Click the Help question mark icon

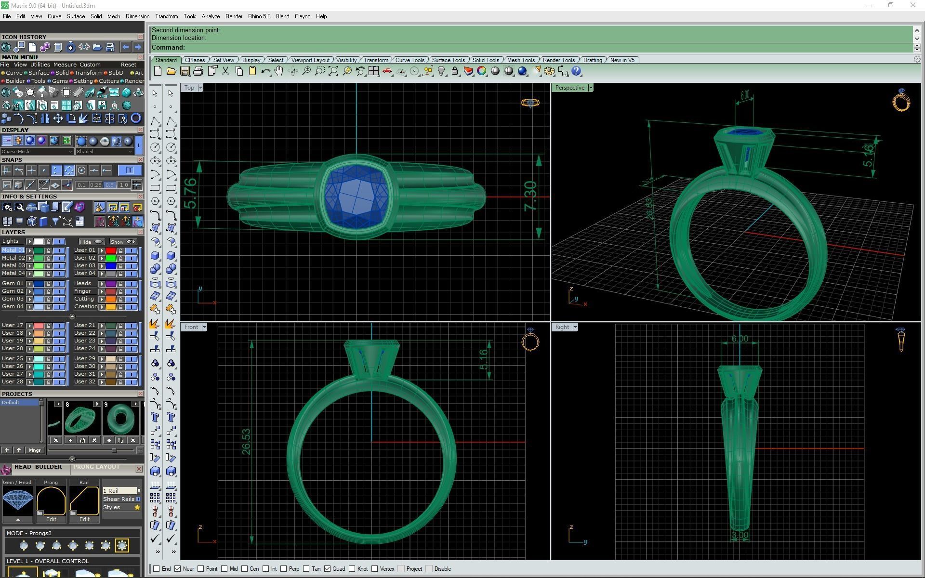click(576, 71)
